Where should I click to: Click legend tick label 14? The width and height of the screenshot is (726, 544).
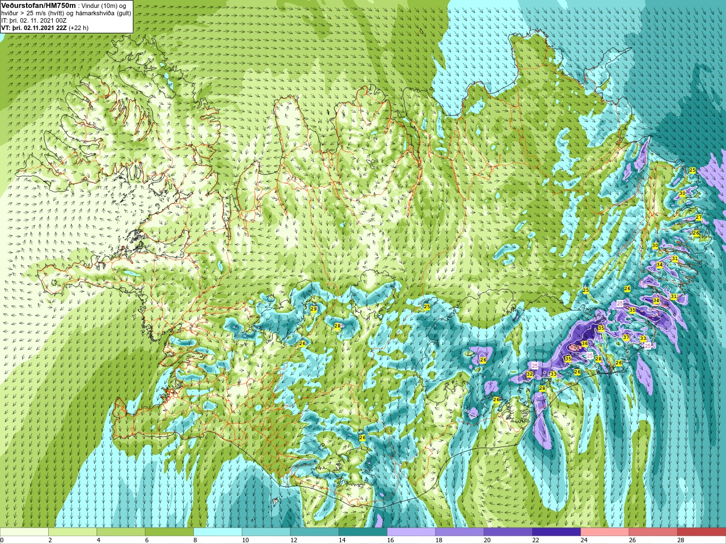pyautogui.click(x=342, y=540)
